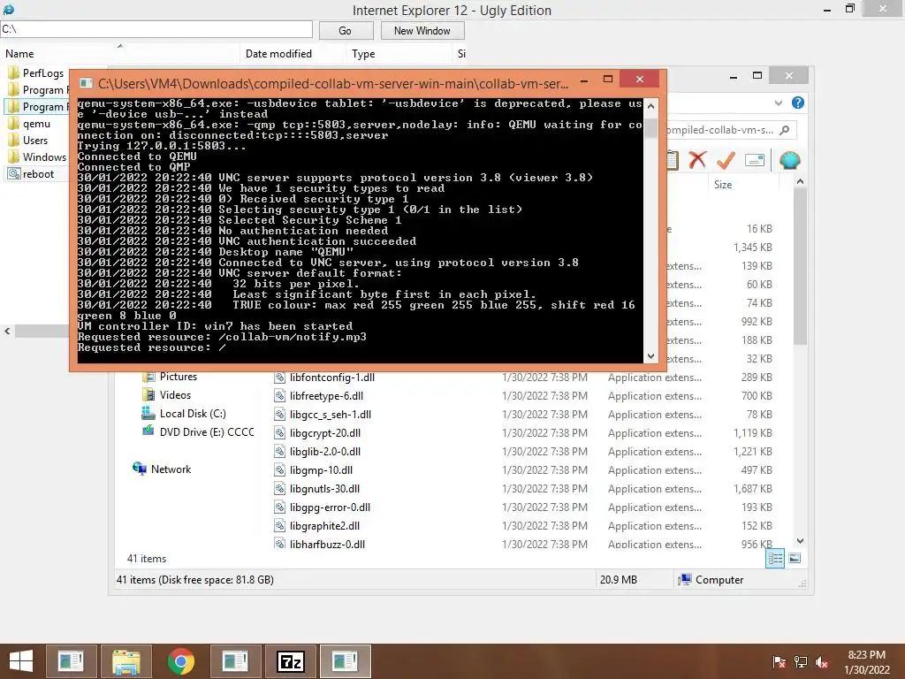Click libglib-2.0-0.dll file icon
The width and height of the screenshot is (905, 679).
tap(279, 452)
